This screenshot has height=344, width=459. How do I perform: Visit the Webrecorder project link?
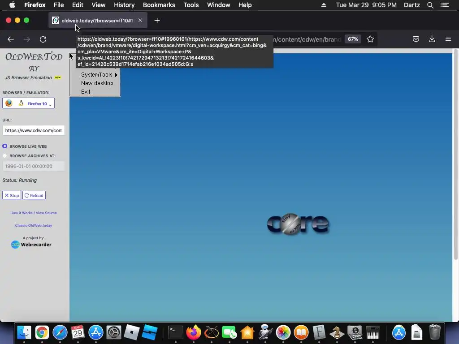(x=31, y=245)
